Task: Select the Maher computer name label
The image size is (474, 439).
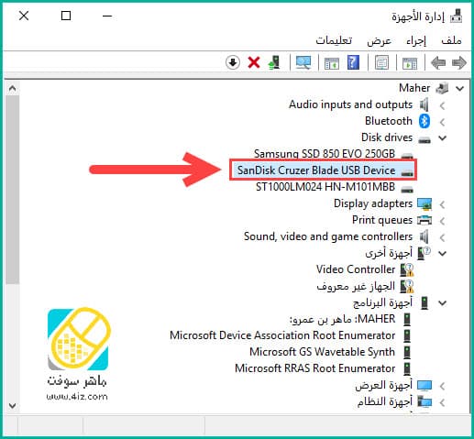Action: [414, 88]
